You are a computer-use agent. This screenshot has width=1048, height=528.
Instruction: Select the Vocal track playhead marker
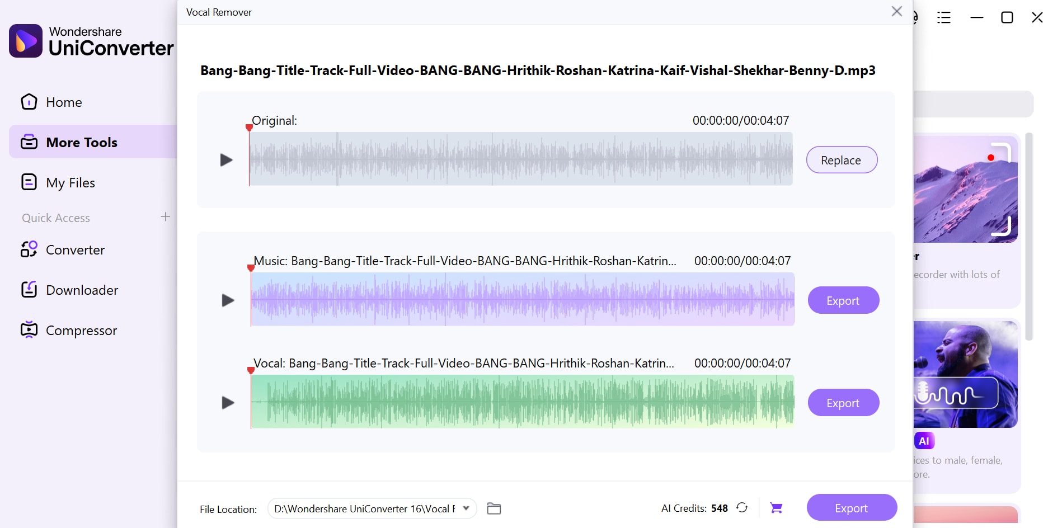tap(251, 370)
